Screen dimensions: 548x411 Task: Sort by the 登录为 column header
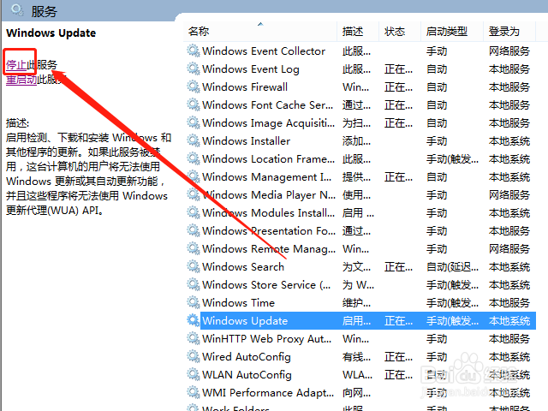tap(509, 32)
